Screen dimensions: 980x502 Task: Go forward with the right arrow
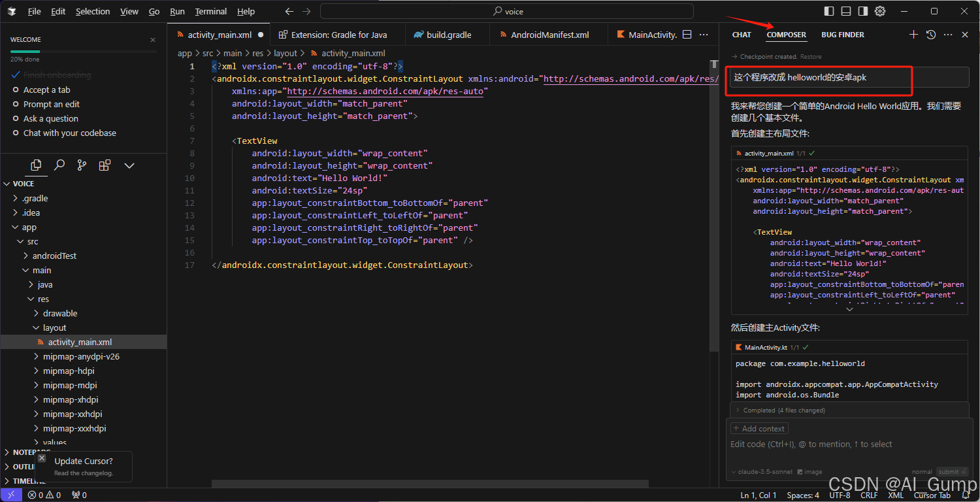tap(306, 11)
